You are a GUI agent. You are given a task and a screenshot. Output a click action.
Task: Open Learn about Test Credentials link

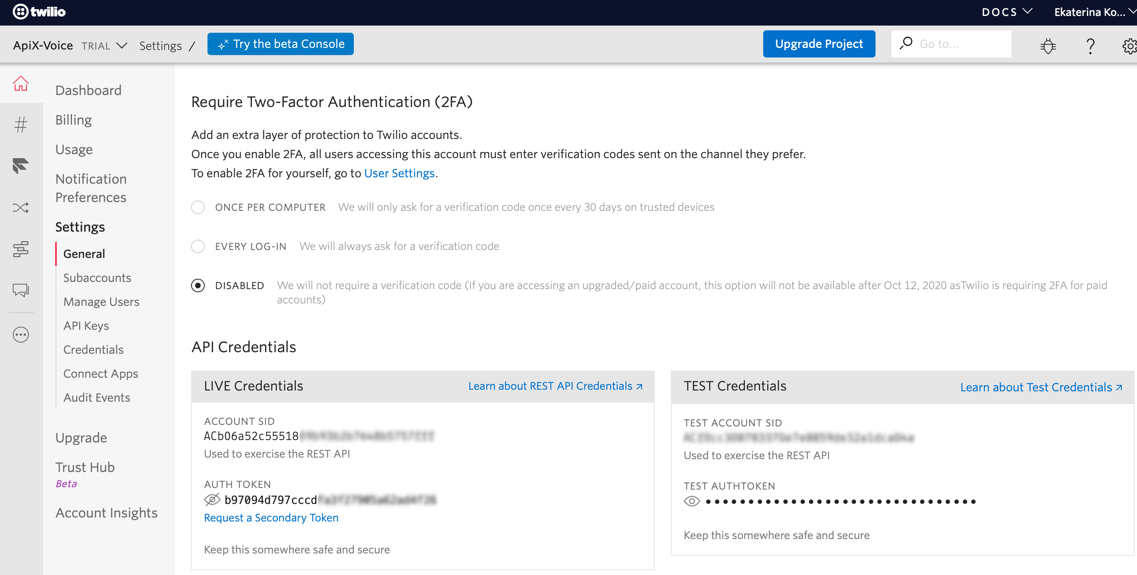point(1041,387)
